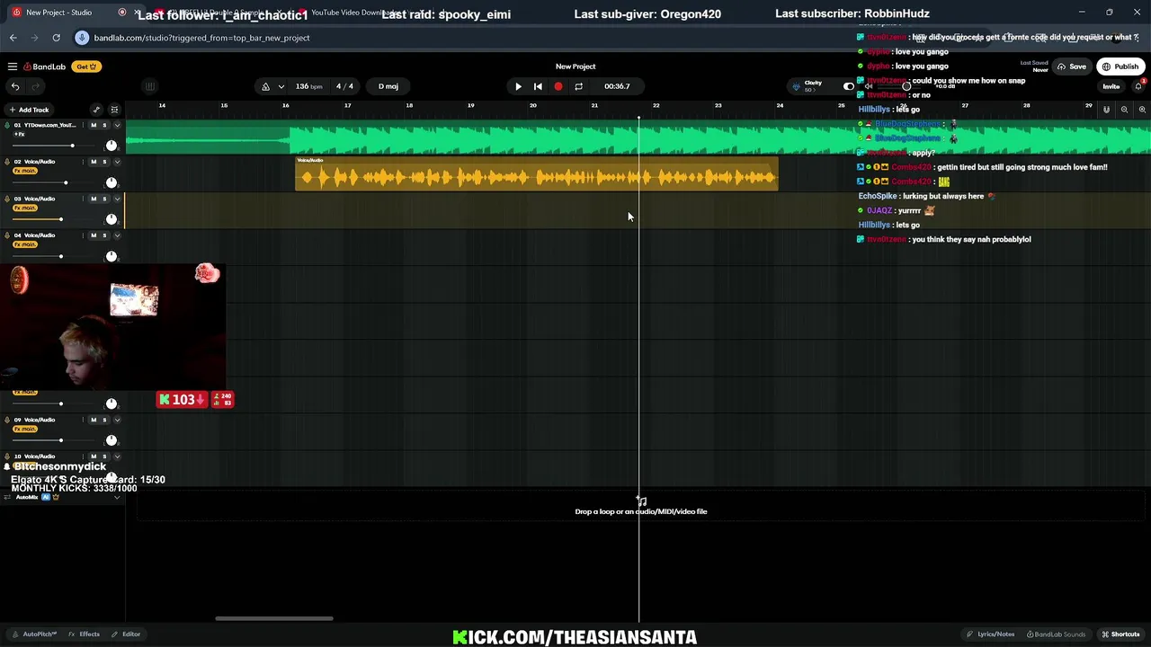Open the metronome settings dropdown arrow
The width and height of the screenshot is (1151, 647).
point(281,86)
